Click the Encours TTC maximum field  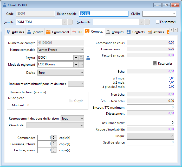click(151, 107)
